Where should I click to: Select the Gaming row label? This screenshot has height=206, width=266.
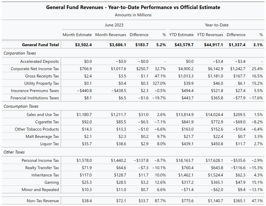point(51,183)
